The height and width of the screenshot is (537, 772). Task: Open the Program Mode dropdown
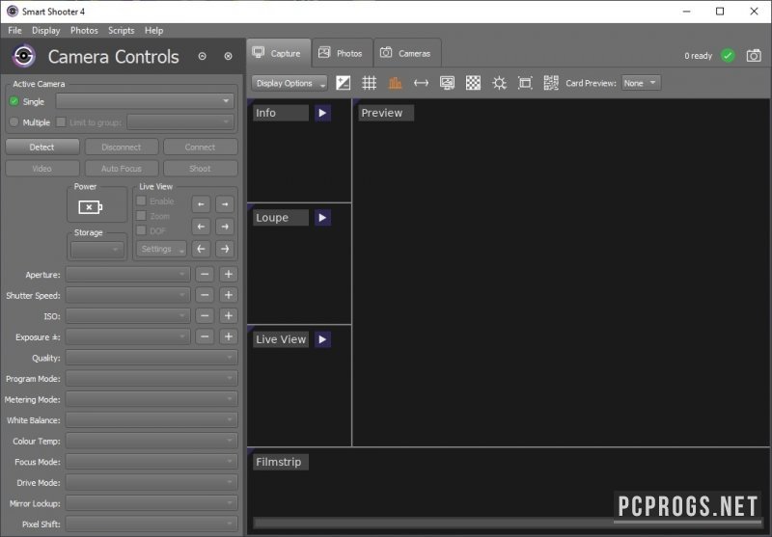(x=152, y=379)
